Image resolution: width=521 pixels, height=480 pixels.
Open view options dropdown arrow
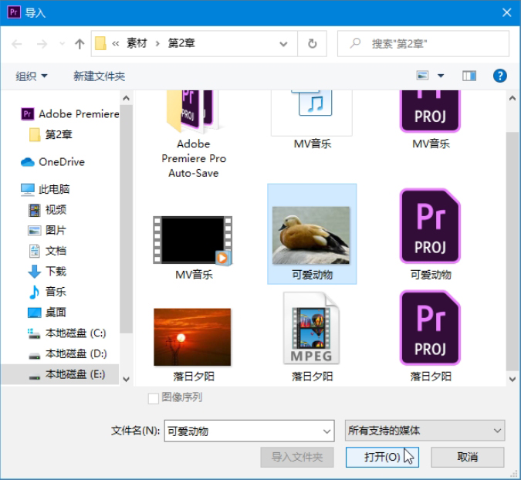[441, 76]
